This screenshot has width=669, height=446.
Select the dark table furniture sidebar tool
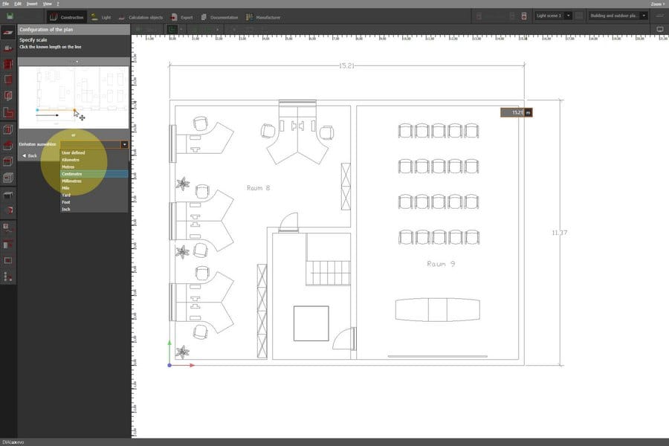[x=8, y=195]
